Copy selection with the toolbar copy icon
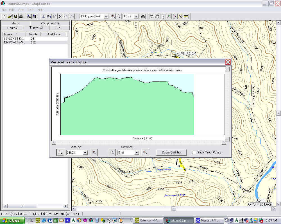Viewport: 281px width, 224px height. pos(49,17)
